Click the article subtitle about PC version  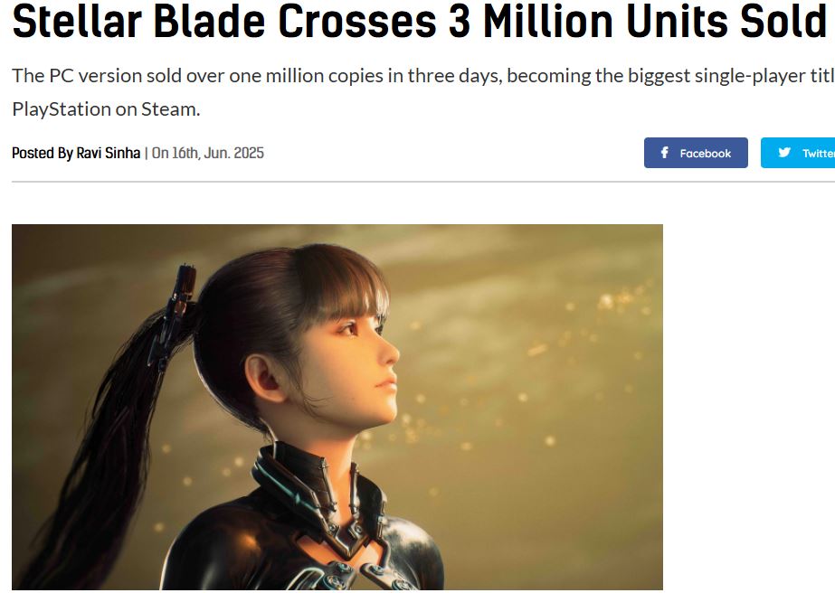point(423,92)
